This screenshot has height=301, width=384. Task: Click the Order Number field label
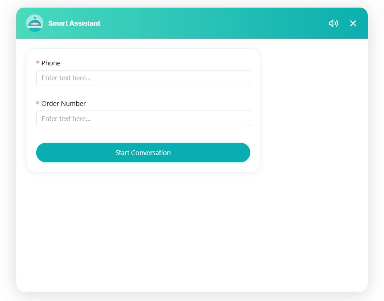tap(64, 104)
